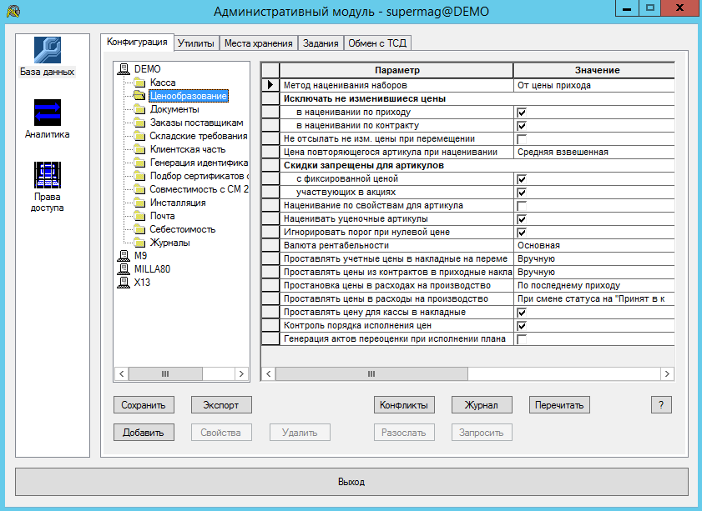The image size is (702, 511).
Task: Open the База данных section icon
Action: (47, 50)
